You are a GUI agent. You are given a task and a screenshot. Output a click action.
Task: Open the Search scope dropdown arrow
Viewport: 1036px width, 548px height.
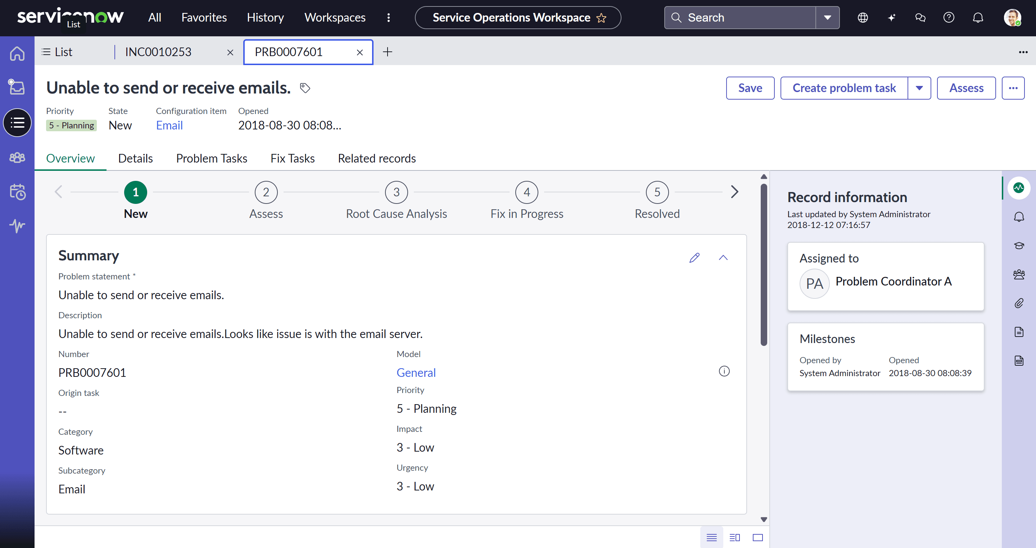click(x=827, y=18)
